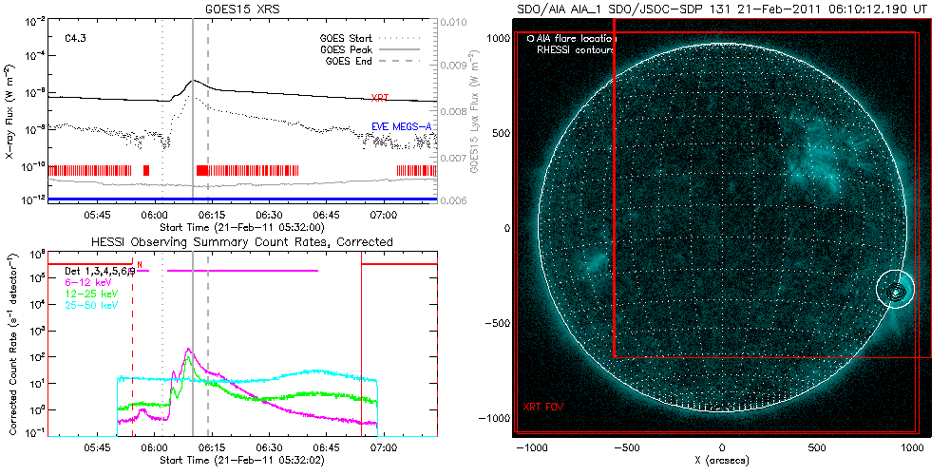
Task: Click the HESSI Observing Summary Count Rates title
Action: (241, 242)
